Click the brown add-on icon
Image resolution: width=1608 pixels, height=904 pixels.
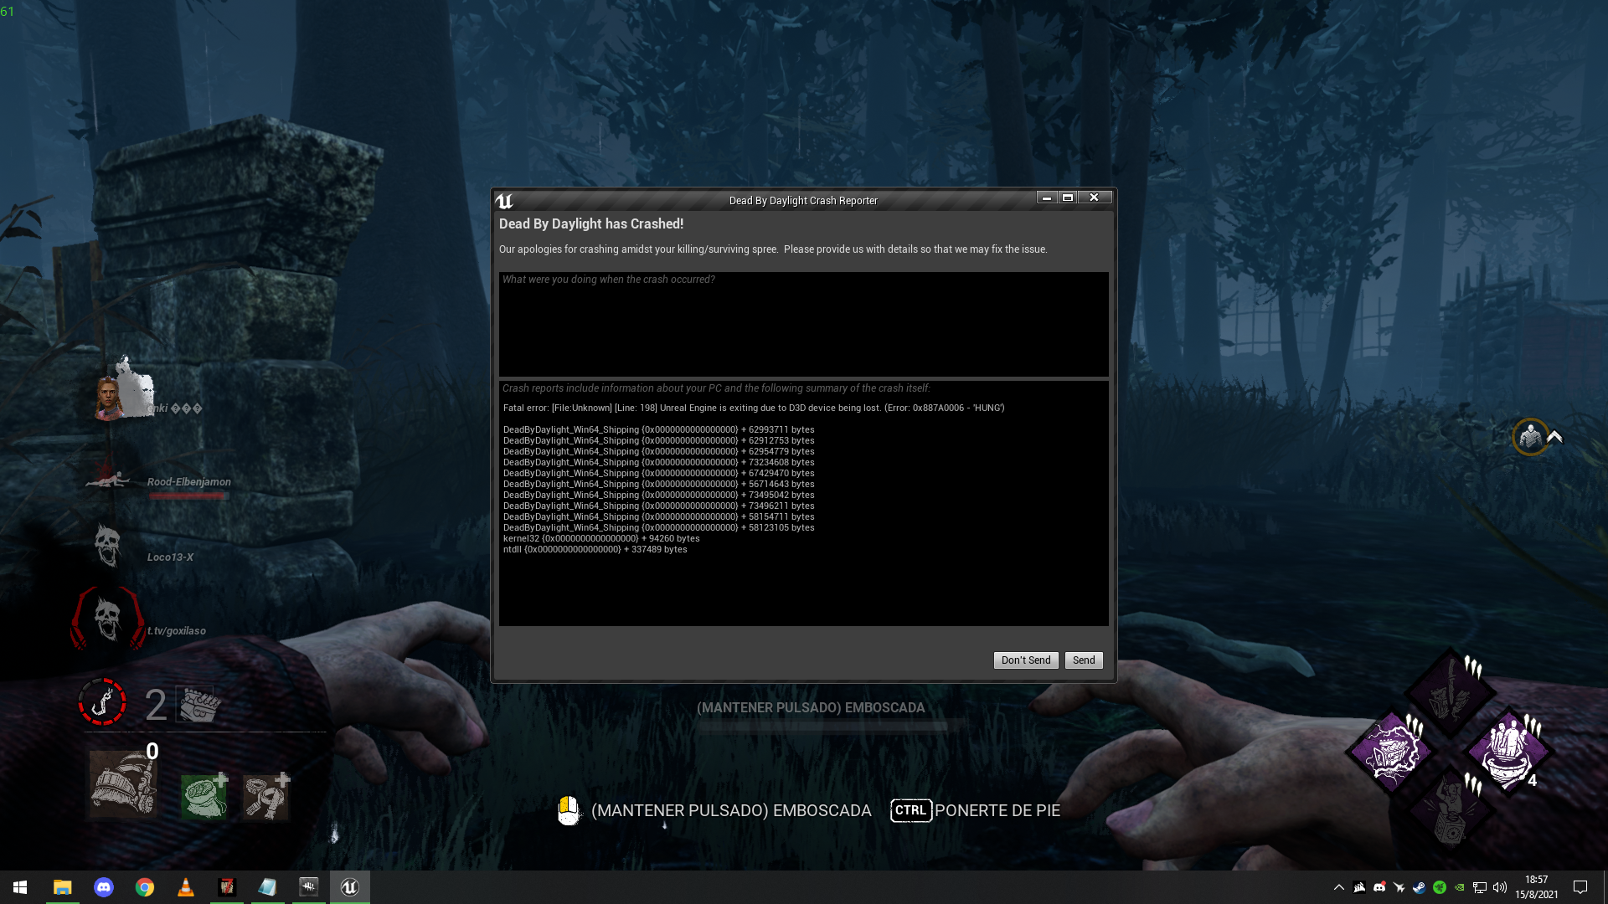[x=265, y=796]
